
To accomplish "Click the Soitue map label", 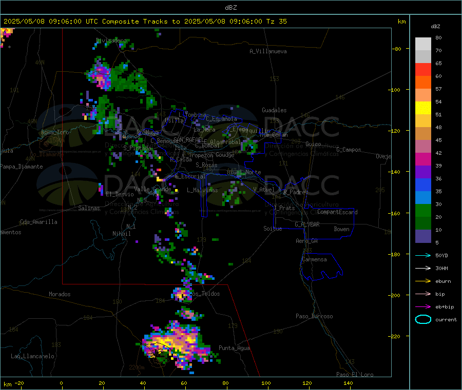I will click(x=273, y=229).
